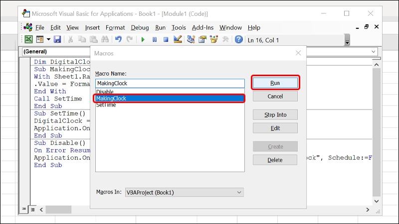Open the (General) object dropdown

(x=56, y=52)
